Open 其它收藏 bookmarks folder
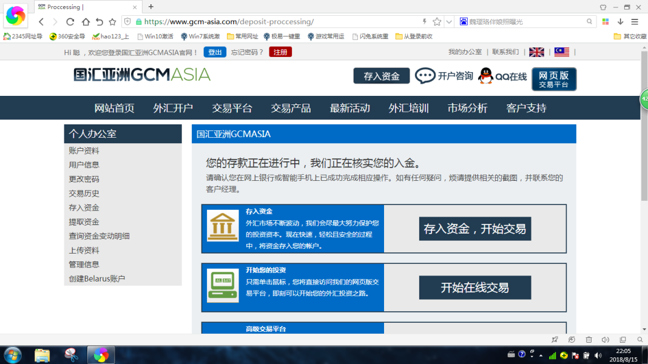 click(x=630, y=36)
